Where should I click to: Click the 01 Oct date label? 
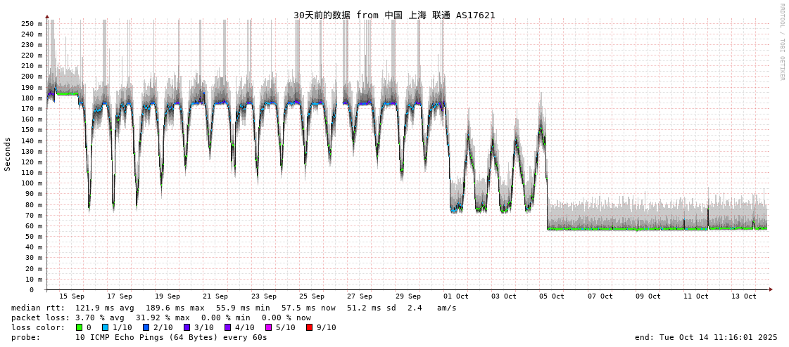[x=456, y=296]
